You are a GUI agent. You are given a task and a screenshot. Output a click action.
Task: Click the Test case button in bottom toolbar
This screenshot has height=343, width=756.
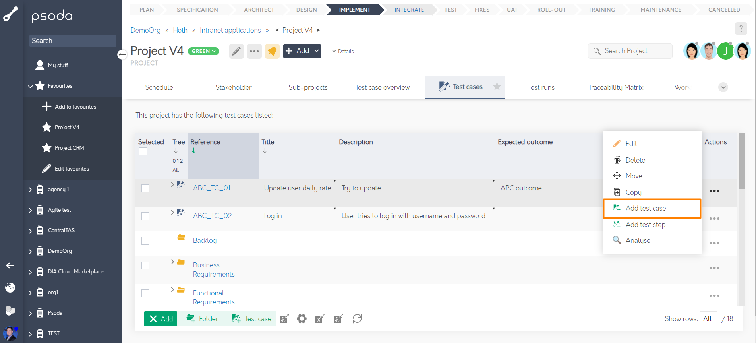click(252, 319)
